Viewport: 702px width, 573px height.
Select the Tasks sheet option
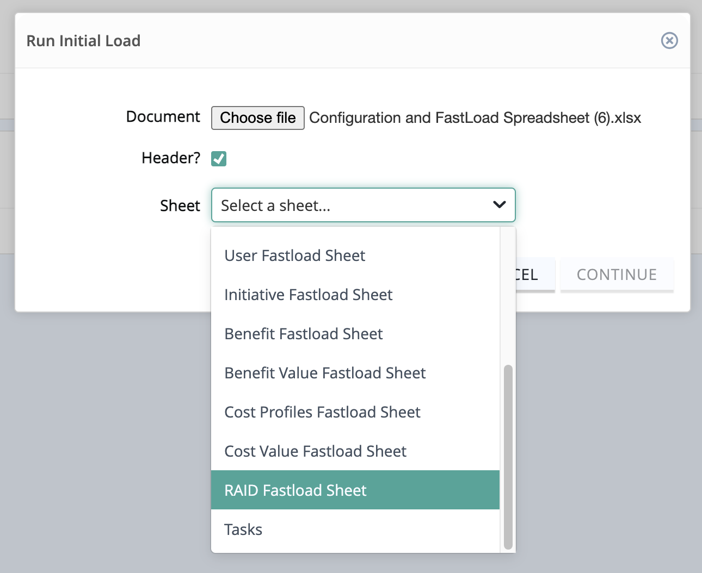click(355, 530)
